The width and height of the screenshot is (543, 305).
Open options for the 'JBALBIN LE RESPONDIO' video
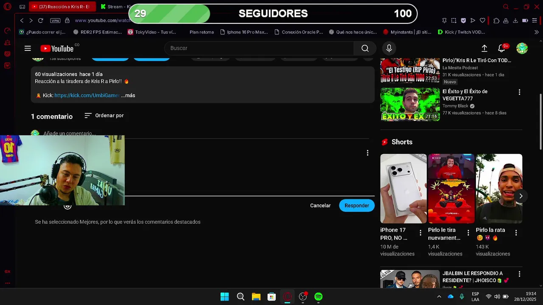coord(519,274)
